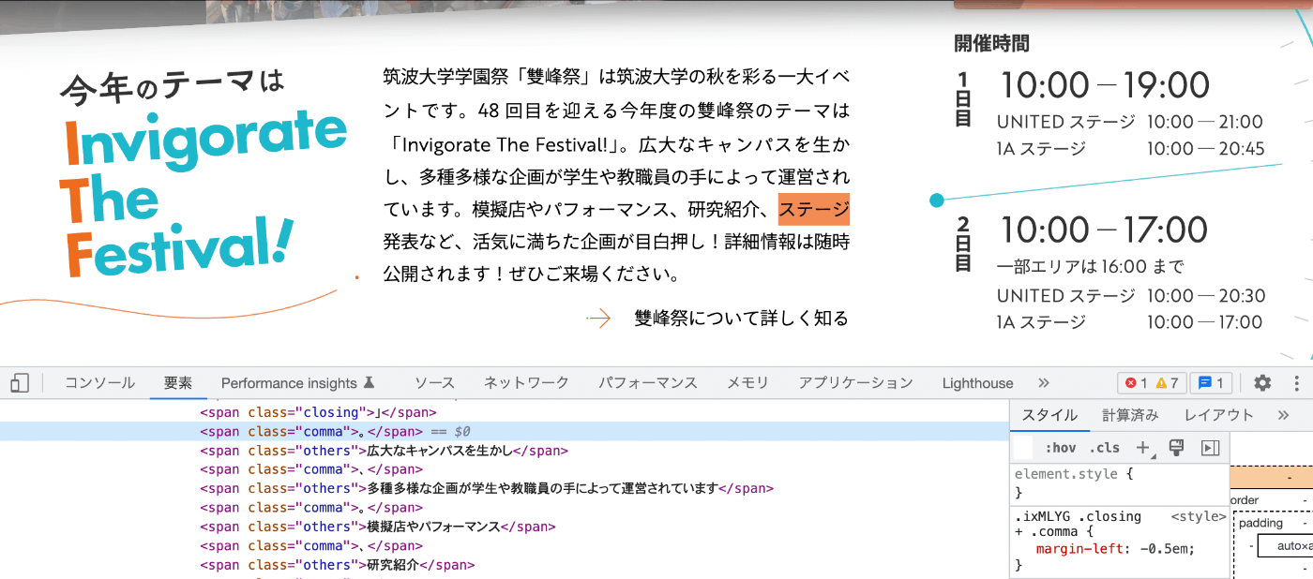
Task: Click the highlighted ステージ word on page
Action: 814,209
